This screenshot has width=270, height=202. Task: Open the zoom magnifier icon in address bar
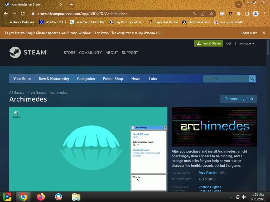[x=195, y=14]
